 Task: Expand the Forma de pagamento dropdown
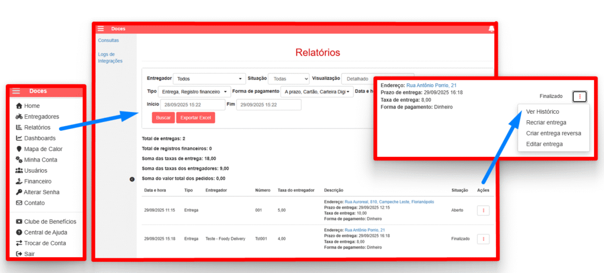(317, 92)
